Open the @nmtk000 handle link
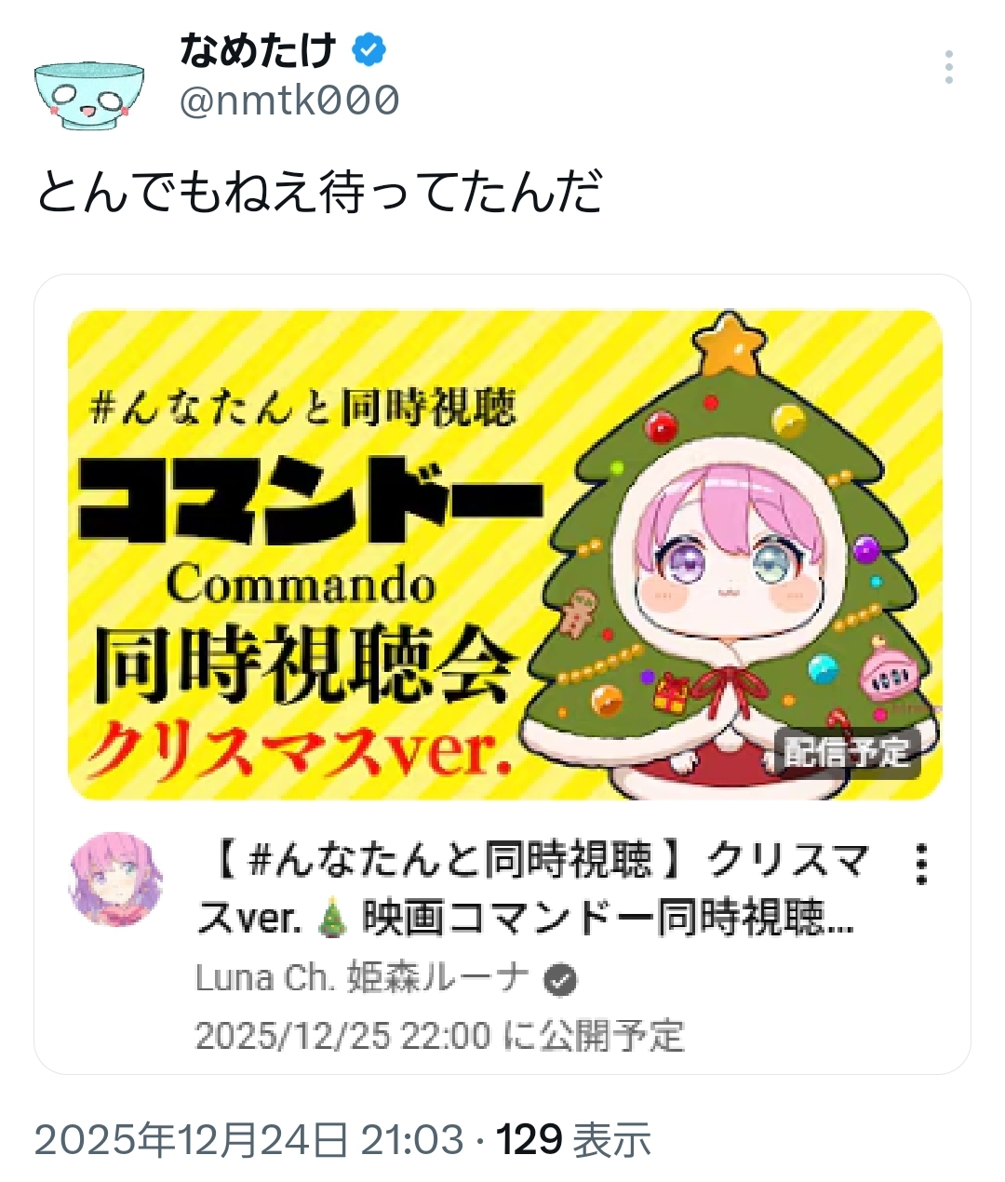Viewport: 1005px width, 1182px height. pos(288,100)
